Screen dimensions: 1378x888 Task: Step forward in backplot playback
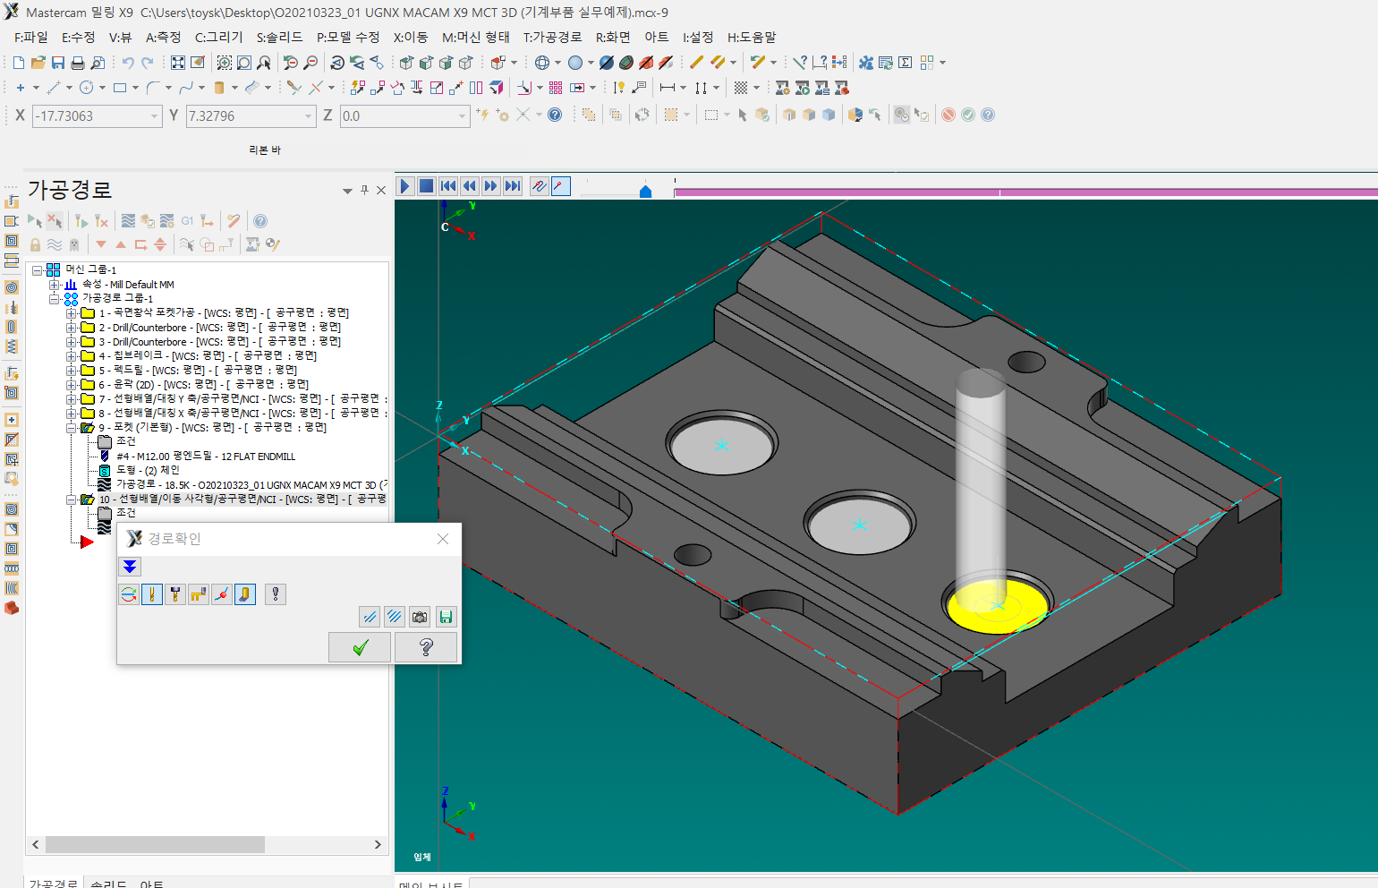(490, 186)
